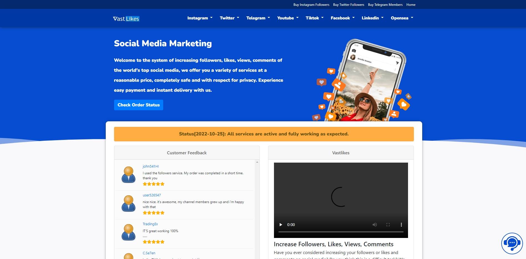Click the Vastlikes panel header
The width and height of the screenshot is (526, 259).
(341, 153)
